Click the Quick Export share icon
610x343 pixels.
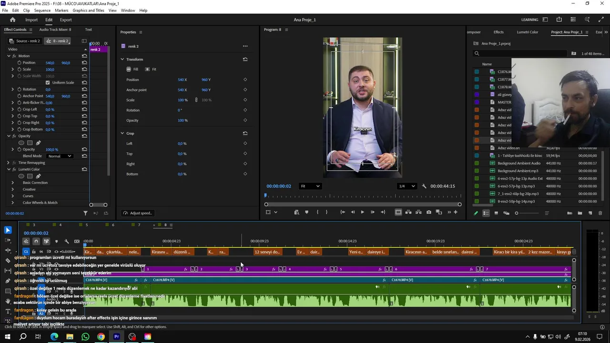[559, 20]
